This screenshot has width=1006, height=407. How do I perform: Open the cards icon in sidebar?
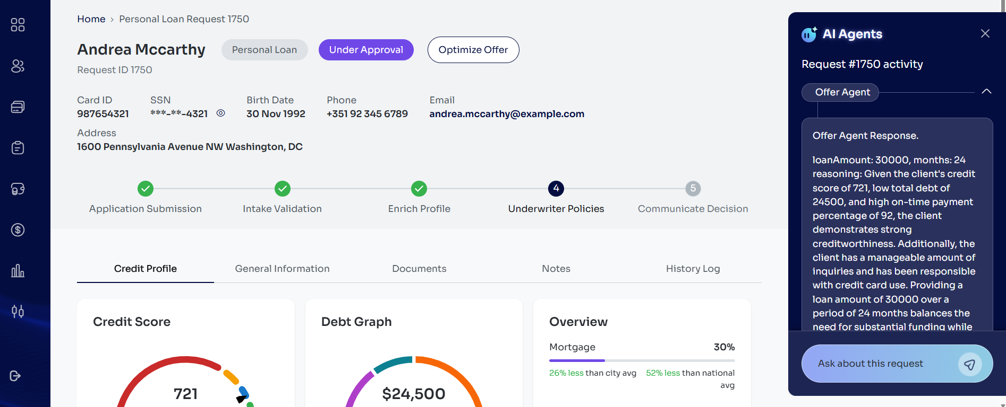click(x=18, y=107)
